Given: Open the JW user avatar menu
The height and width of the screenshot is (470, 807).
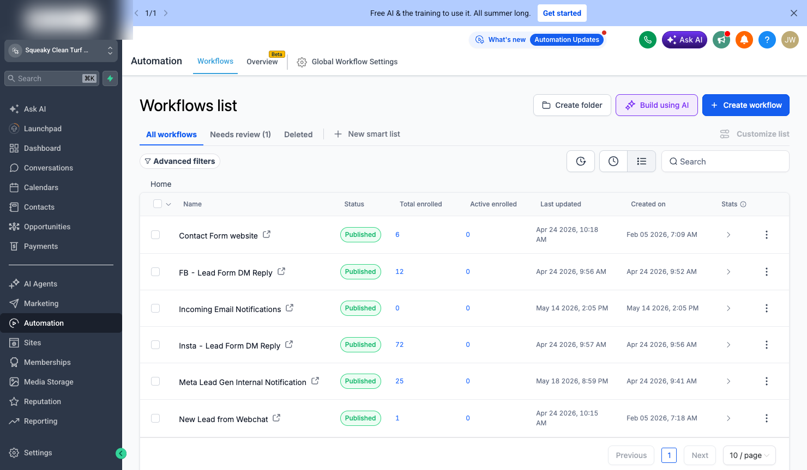Looking at the screenshot, I should pyautogui.click(x=790, y=40).
